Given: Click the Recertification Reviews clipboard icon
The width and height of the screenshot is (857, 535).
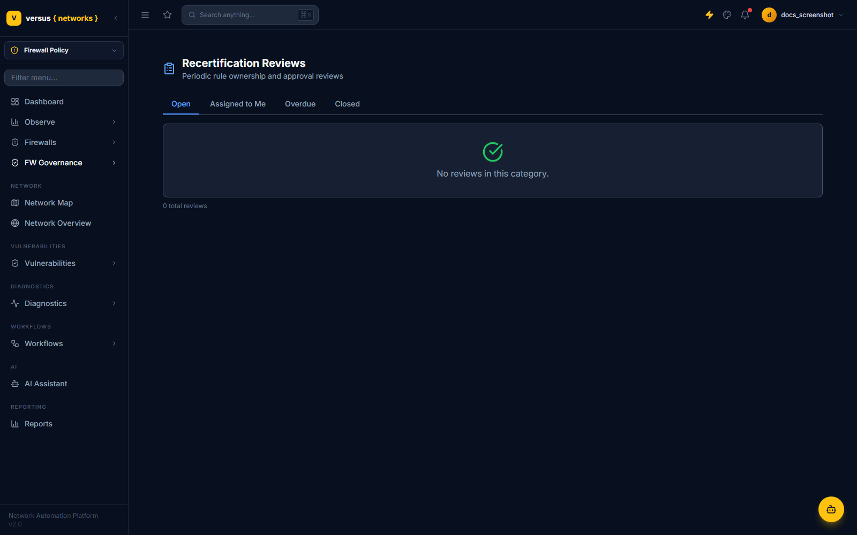Looking at the screenshot, I should click(169, 68).
